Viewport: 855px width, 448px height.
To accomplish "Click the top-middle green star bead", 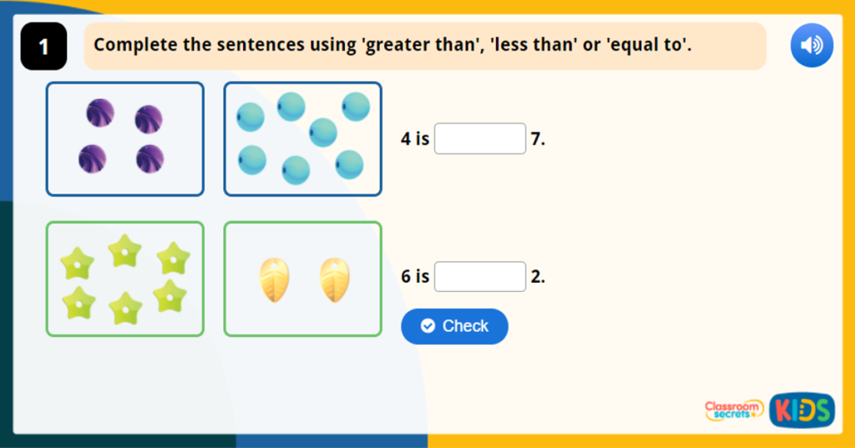I will click(125, 249).
